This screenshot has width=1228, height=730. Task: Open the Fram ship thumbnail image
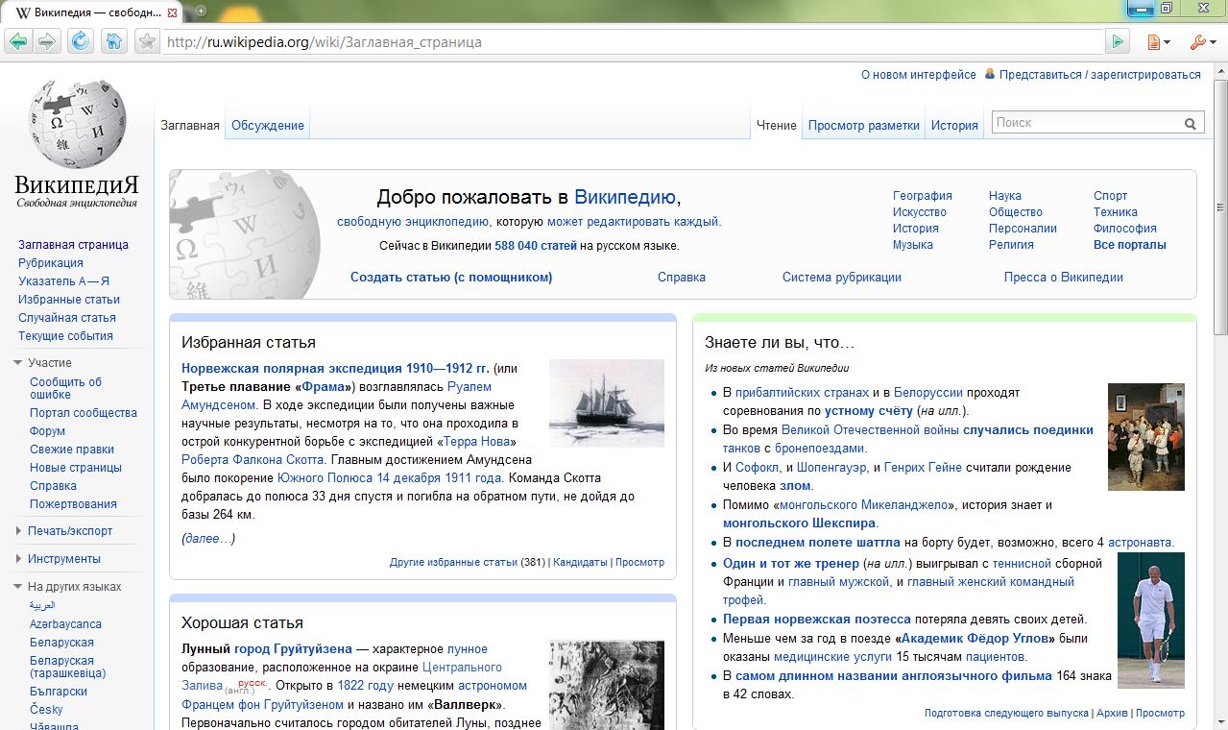coord(607,403)
